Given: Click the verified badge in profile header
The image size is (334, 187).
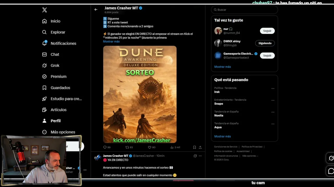Looking at the screenshot, I should click(x=141, y=8).
